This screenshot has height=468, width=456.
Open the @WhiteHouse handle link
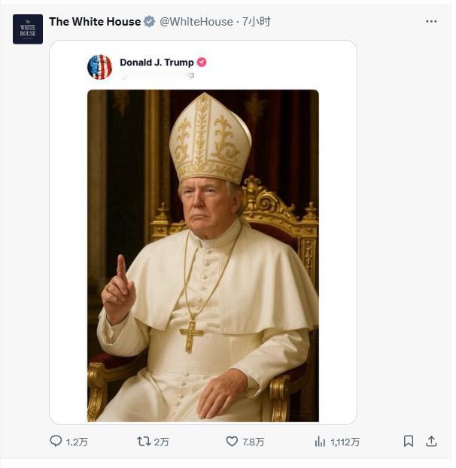pos(196,22)
